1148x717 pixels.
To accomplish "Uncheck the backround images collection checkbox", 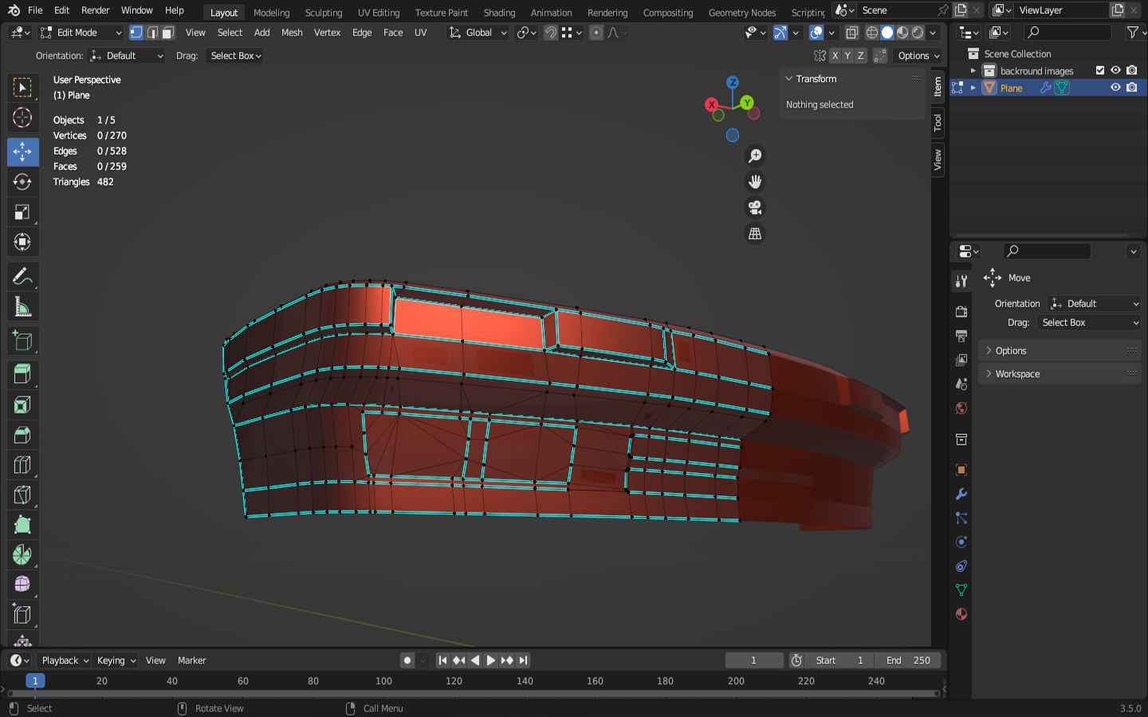I will coord(1100,70).
